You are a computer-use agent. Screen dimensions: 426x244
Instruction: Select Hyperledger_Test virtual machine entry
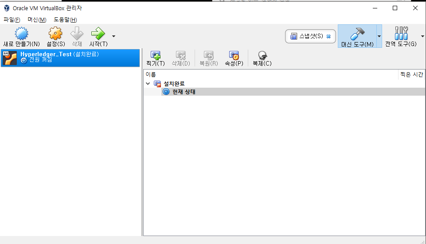(x=70, y=58)
